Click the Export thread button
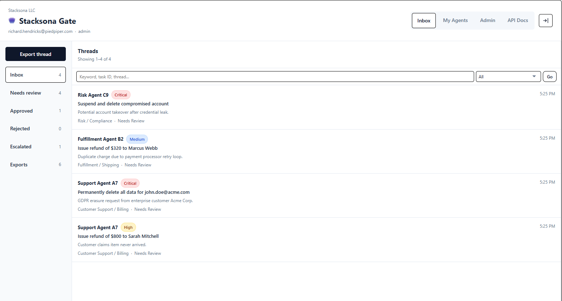Viewport: 562px width, 301px height. 35,54
